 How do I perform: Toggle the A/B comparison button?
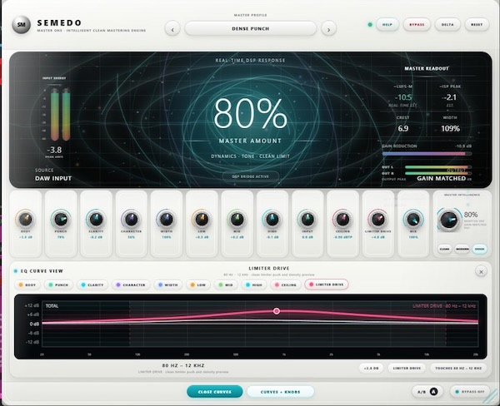coord(427,392)
